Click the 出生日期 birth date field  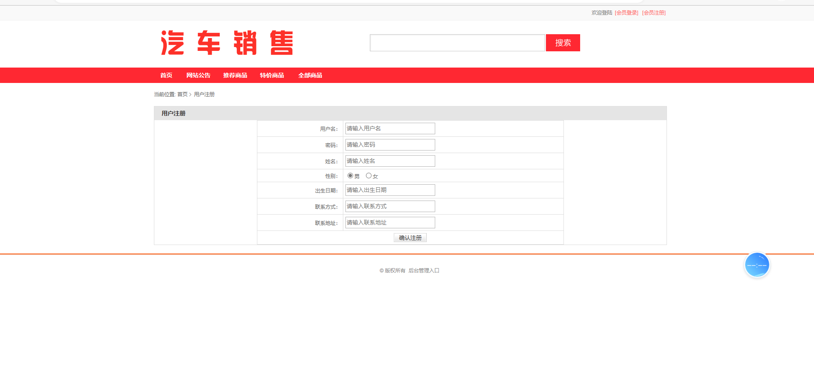(x=390, y=190)
